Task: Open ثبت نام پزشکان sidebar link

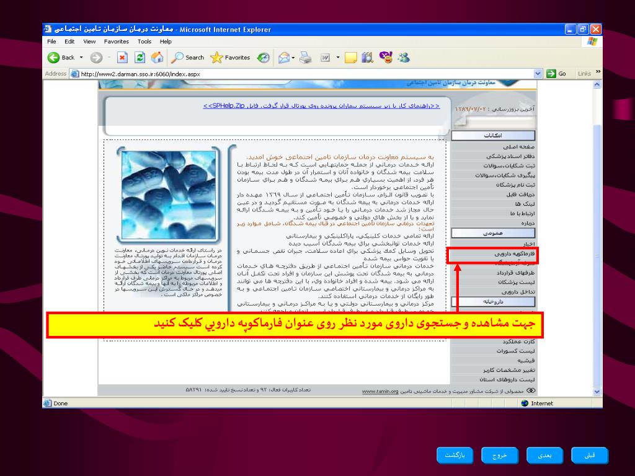Action: click(x=515, y=185)
